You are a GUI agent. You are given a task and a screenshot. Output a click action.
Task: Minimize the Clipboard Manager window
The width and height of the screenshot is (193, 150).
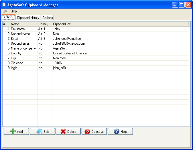175,5
